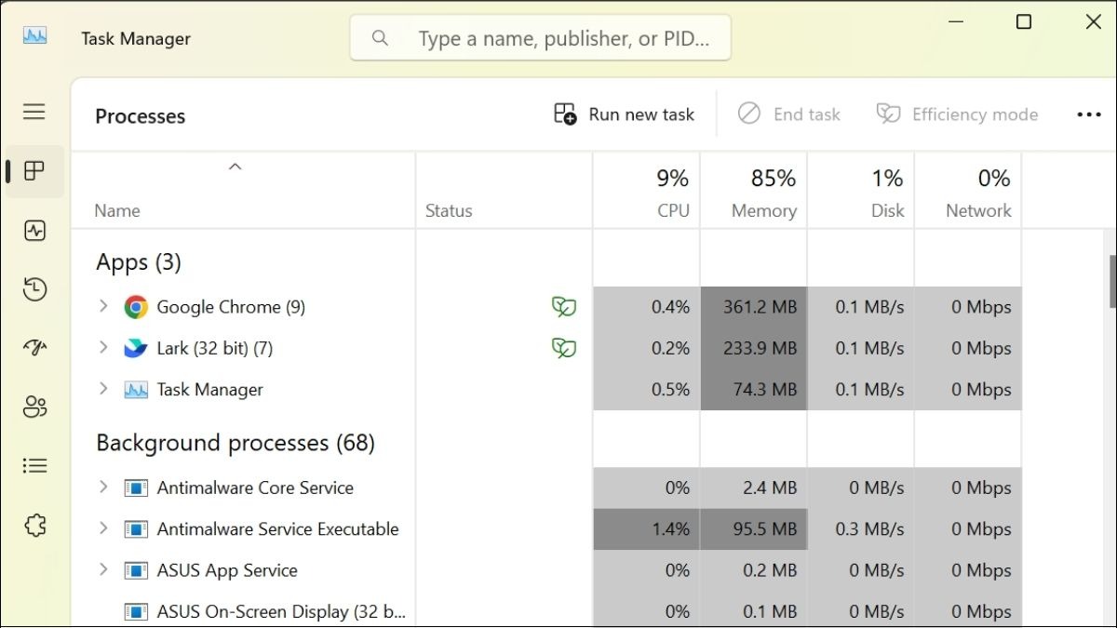Expand Antimalware Core Service row
Image resolution: width=1117 pixels, height=628 pixels.
pyautogui.click(x=103, y=487)
